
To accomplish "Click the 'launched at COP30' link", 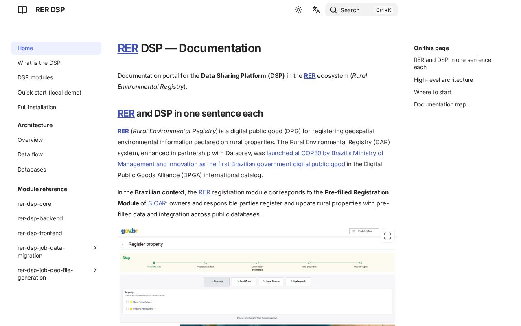I will pos(251,159).
